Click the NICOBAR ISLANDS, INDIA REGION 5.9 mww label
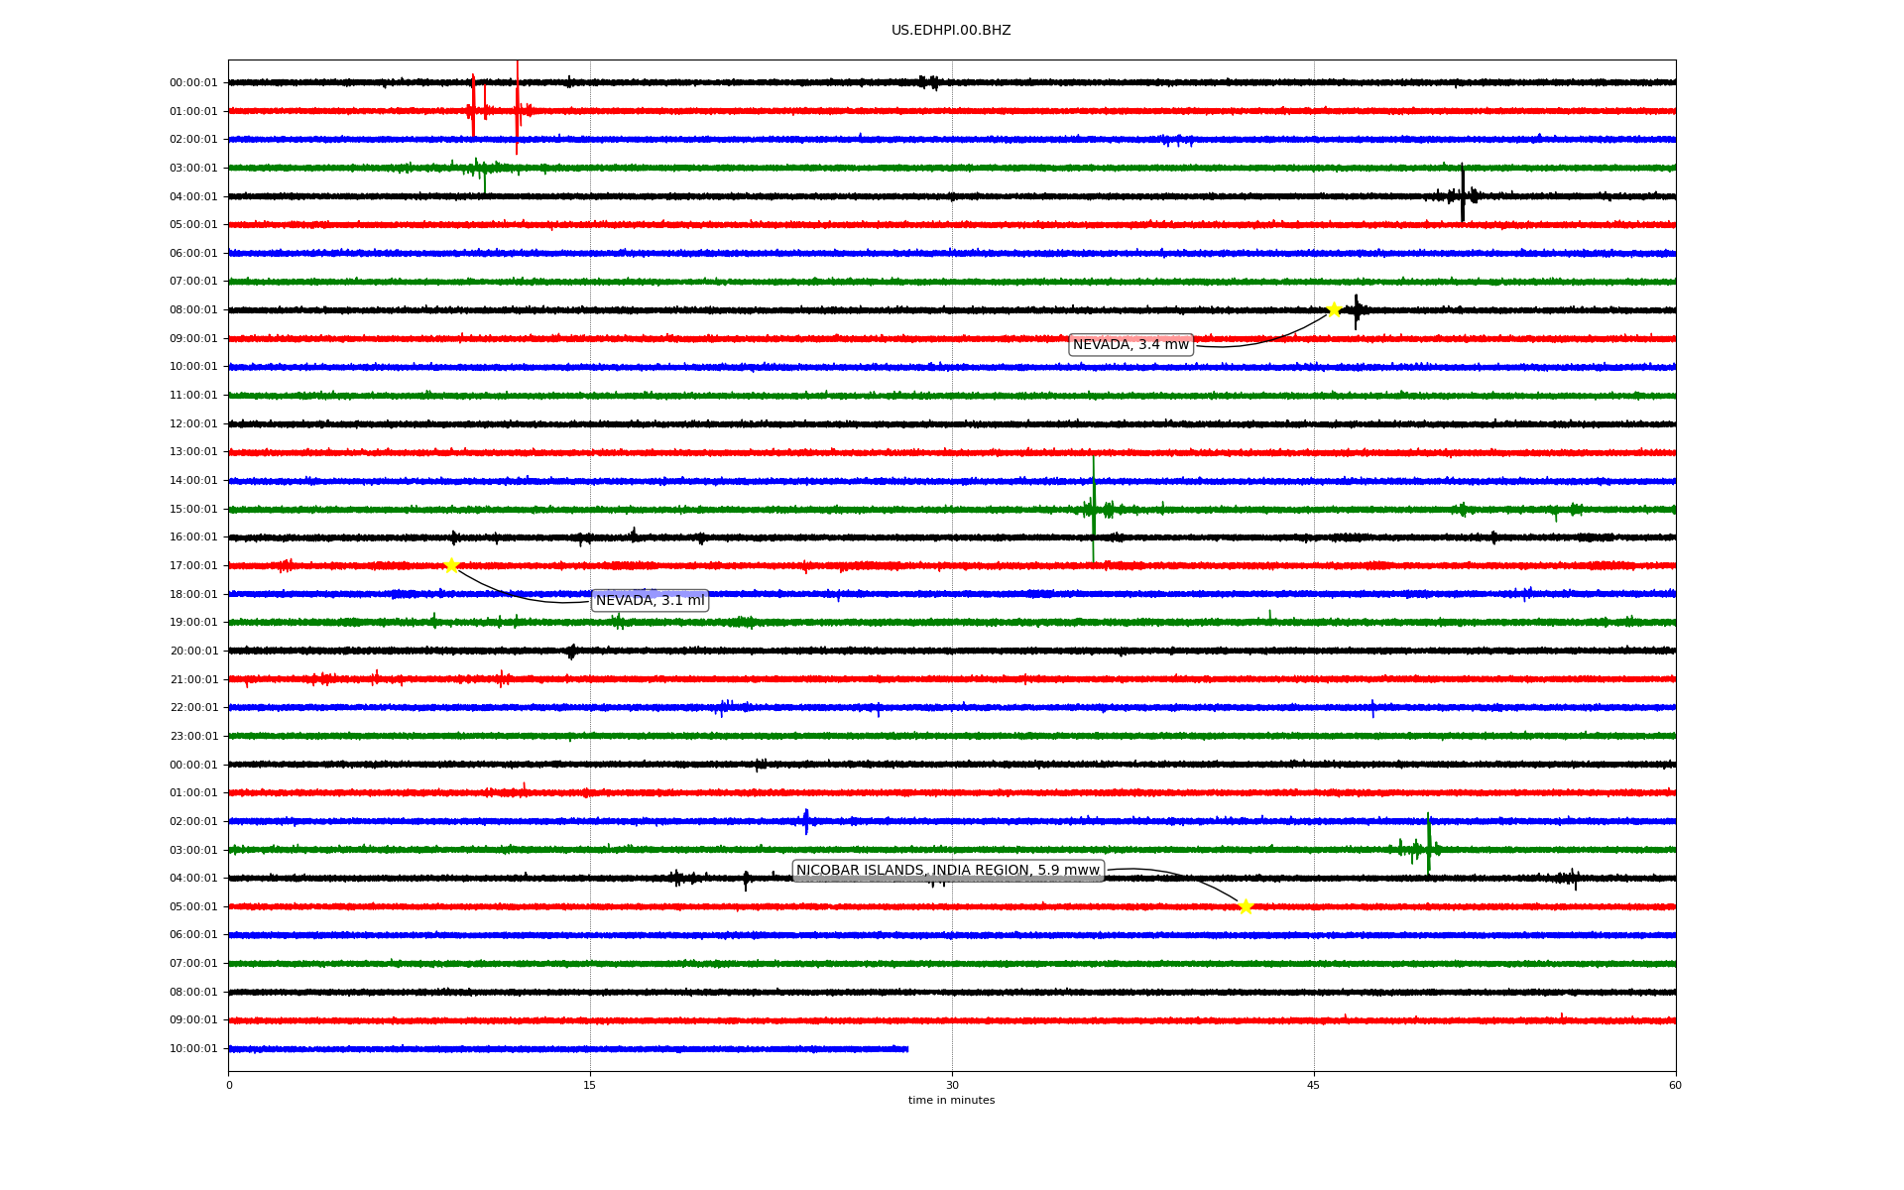Screen dimensions: 1904x1190 (948, 871)
